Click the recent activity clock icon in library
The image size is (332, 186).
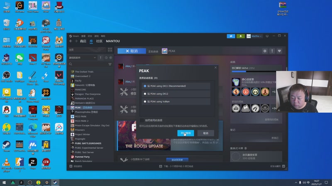(106, 57)
